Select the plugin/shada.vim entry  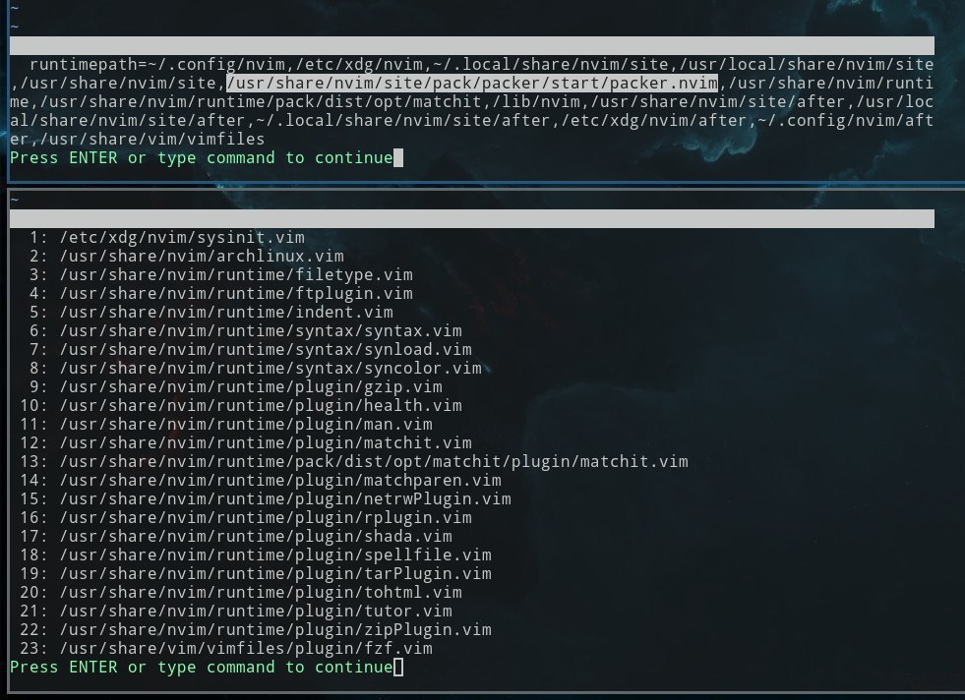pyautogui.click(x=256, y=536)
